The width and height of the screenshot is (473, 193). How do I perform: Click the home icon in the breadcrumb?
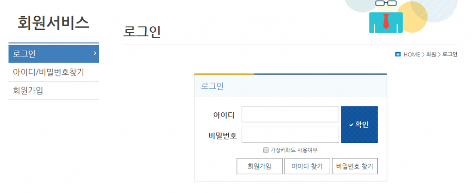(x=398, y=54)
